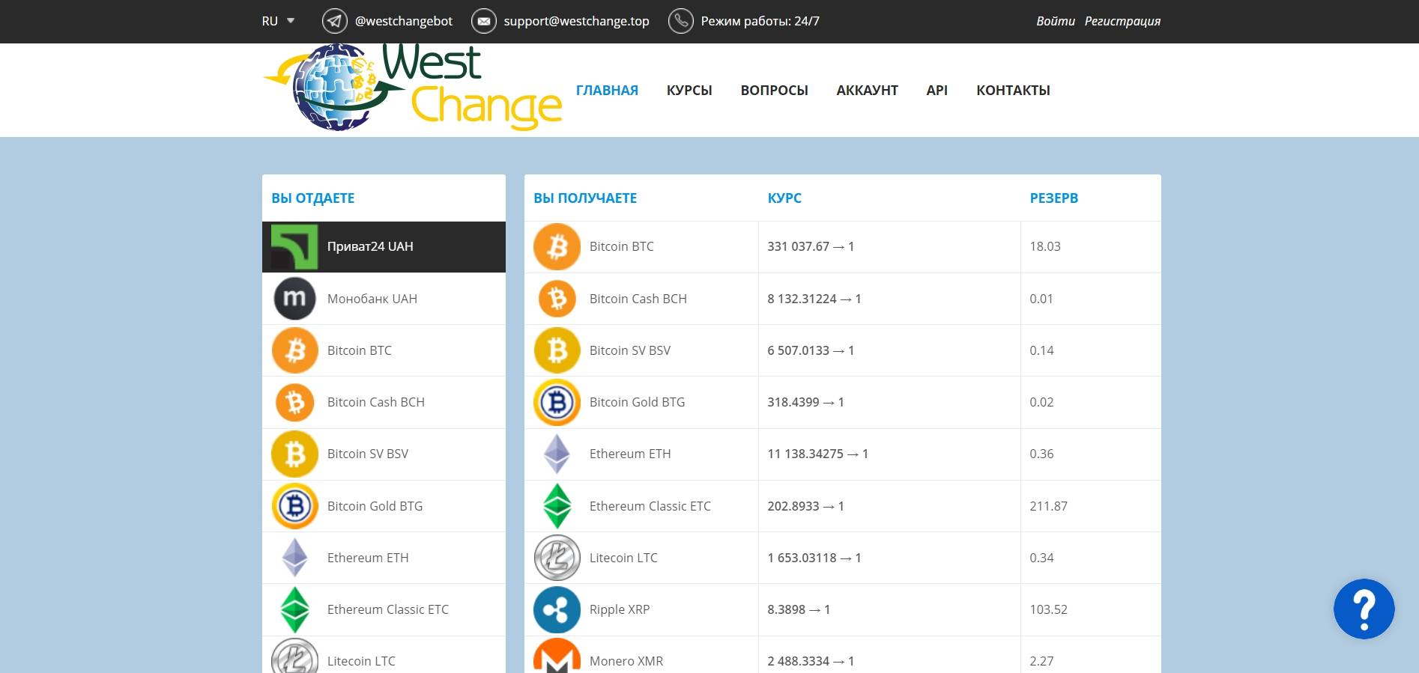Click Bitcoin Cash BCH icon in give list

[x=294, y=402]
